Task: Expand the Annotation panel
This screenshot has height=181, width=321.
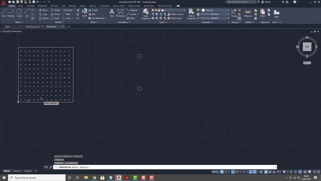Action: pos(124,22)
